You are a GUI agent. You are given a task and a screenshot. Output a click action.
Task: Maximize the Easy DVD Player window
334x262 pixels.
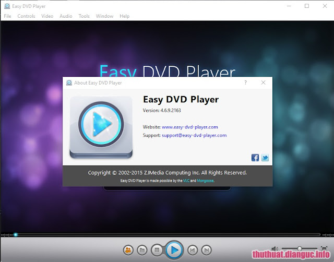point(307,6)
